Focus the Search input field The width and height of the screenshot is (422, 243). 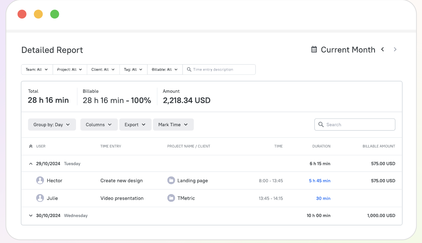(355, 125)
